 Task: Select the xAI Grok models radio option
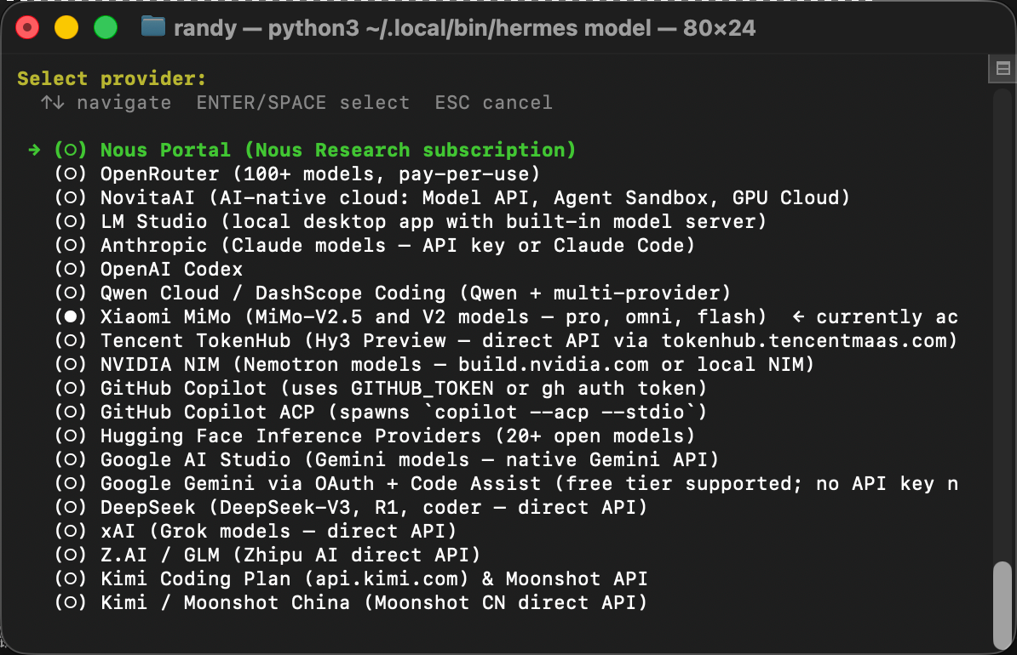click(x=71, y=532)
